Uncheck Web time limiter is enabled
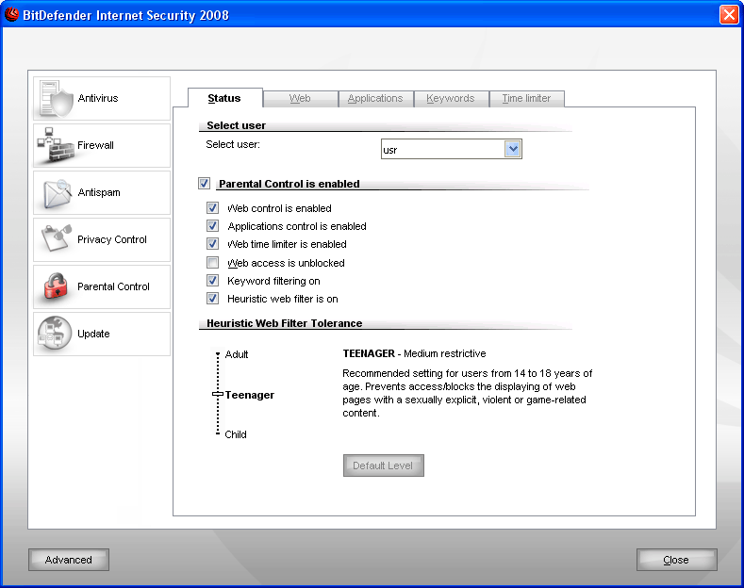Screen dimensions: 744x588 click(212, 244)
